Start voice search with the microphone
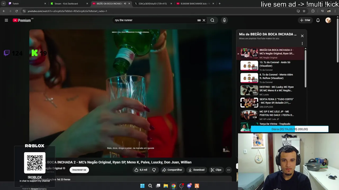Viewport: 339px width, 190px height. [x=224, y=20]
